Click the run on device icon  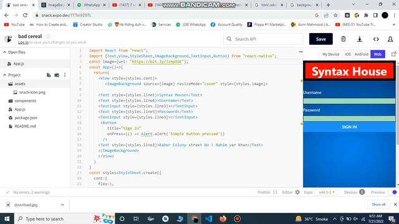click(x=343, y=39)
